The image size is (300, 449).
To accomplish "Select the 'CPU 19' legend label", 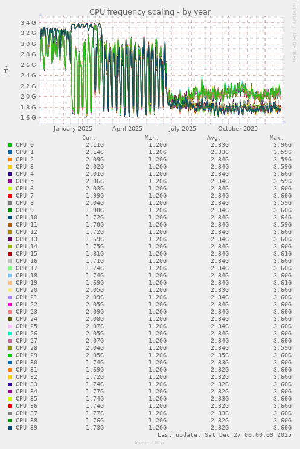I will pos(27,283).
